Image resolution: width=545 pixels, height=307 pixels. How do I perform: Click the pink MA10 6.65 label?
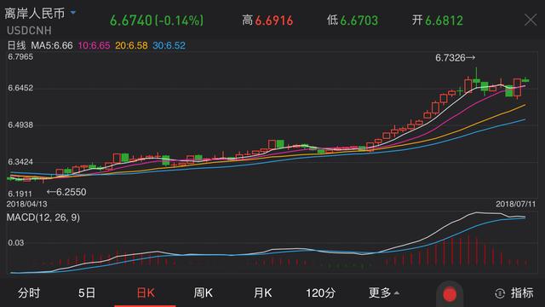[94, 45]
